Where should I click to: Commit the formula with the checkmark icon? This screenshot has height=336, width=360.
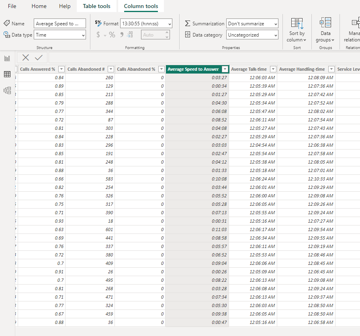point(39,57)
